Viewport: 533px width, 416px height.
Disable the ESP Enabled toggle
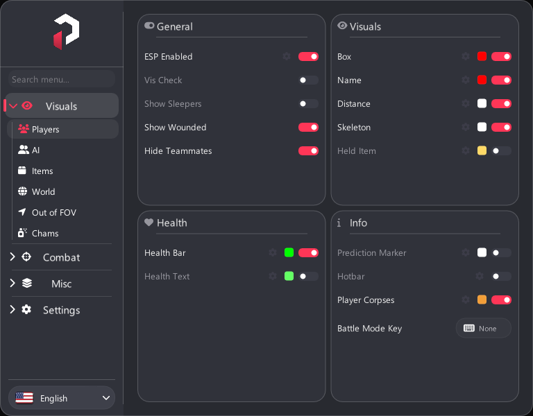[x=308, y=56]
